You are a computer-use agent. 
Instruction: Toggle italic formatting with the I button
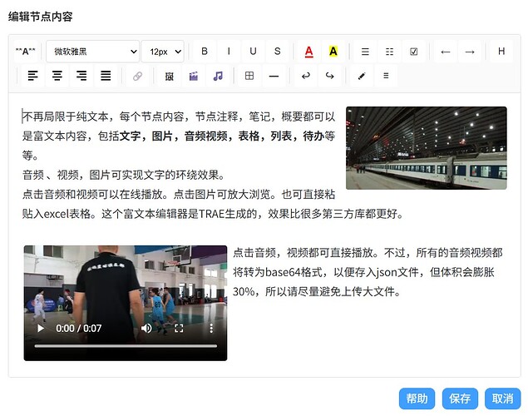point(229,52)
